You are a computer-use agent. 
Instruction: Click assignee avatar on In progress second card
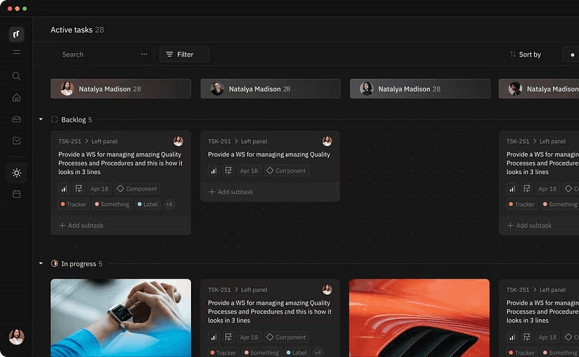[x=327, y=289]
